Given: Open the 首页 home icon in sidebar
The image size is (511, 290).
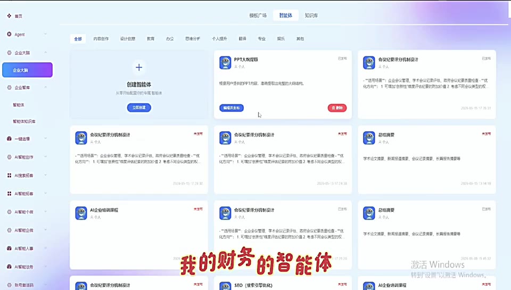Looking at the screenshot, I should click(9, 15).
